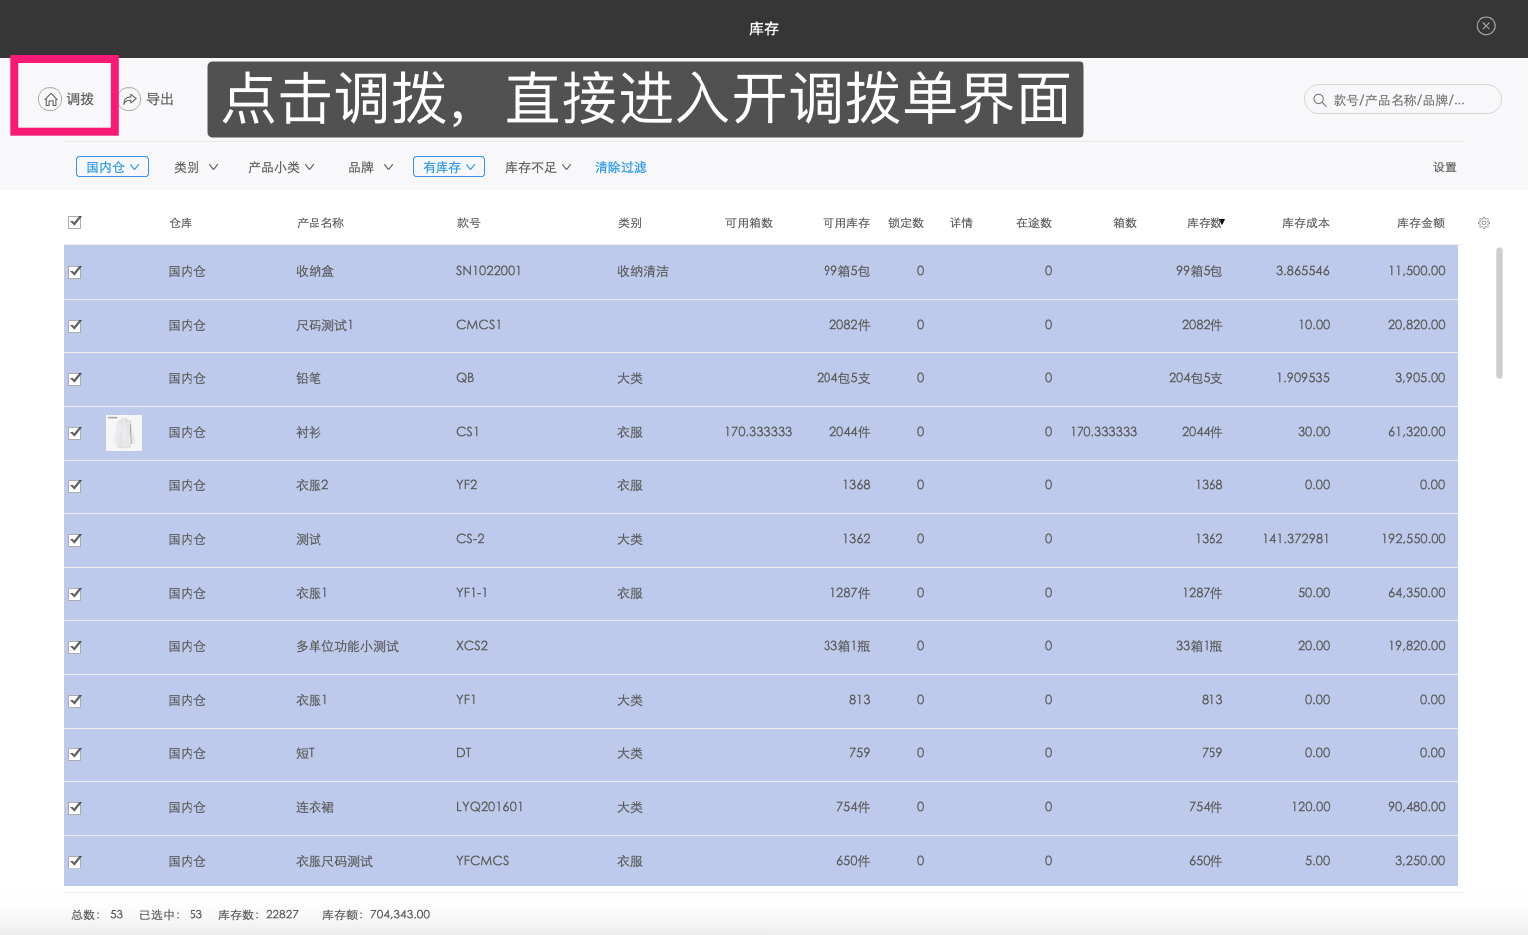Image resolution: width=1529 pixels, height=935 pixels.
Task: Open the column settings gear icon
Action: pyautogui.click(x=1483, y=222)
